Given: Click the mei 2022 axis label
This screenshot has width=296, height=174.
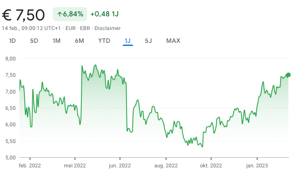Looking at the screenshot, I should 75,166.
